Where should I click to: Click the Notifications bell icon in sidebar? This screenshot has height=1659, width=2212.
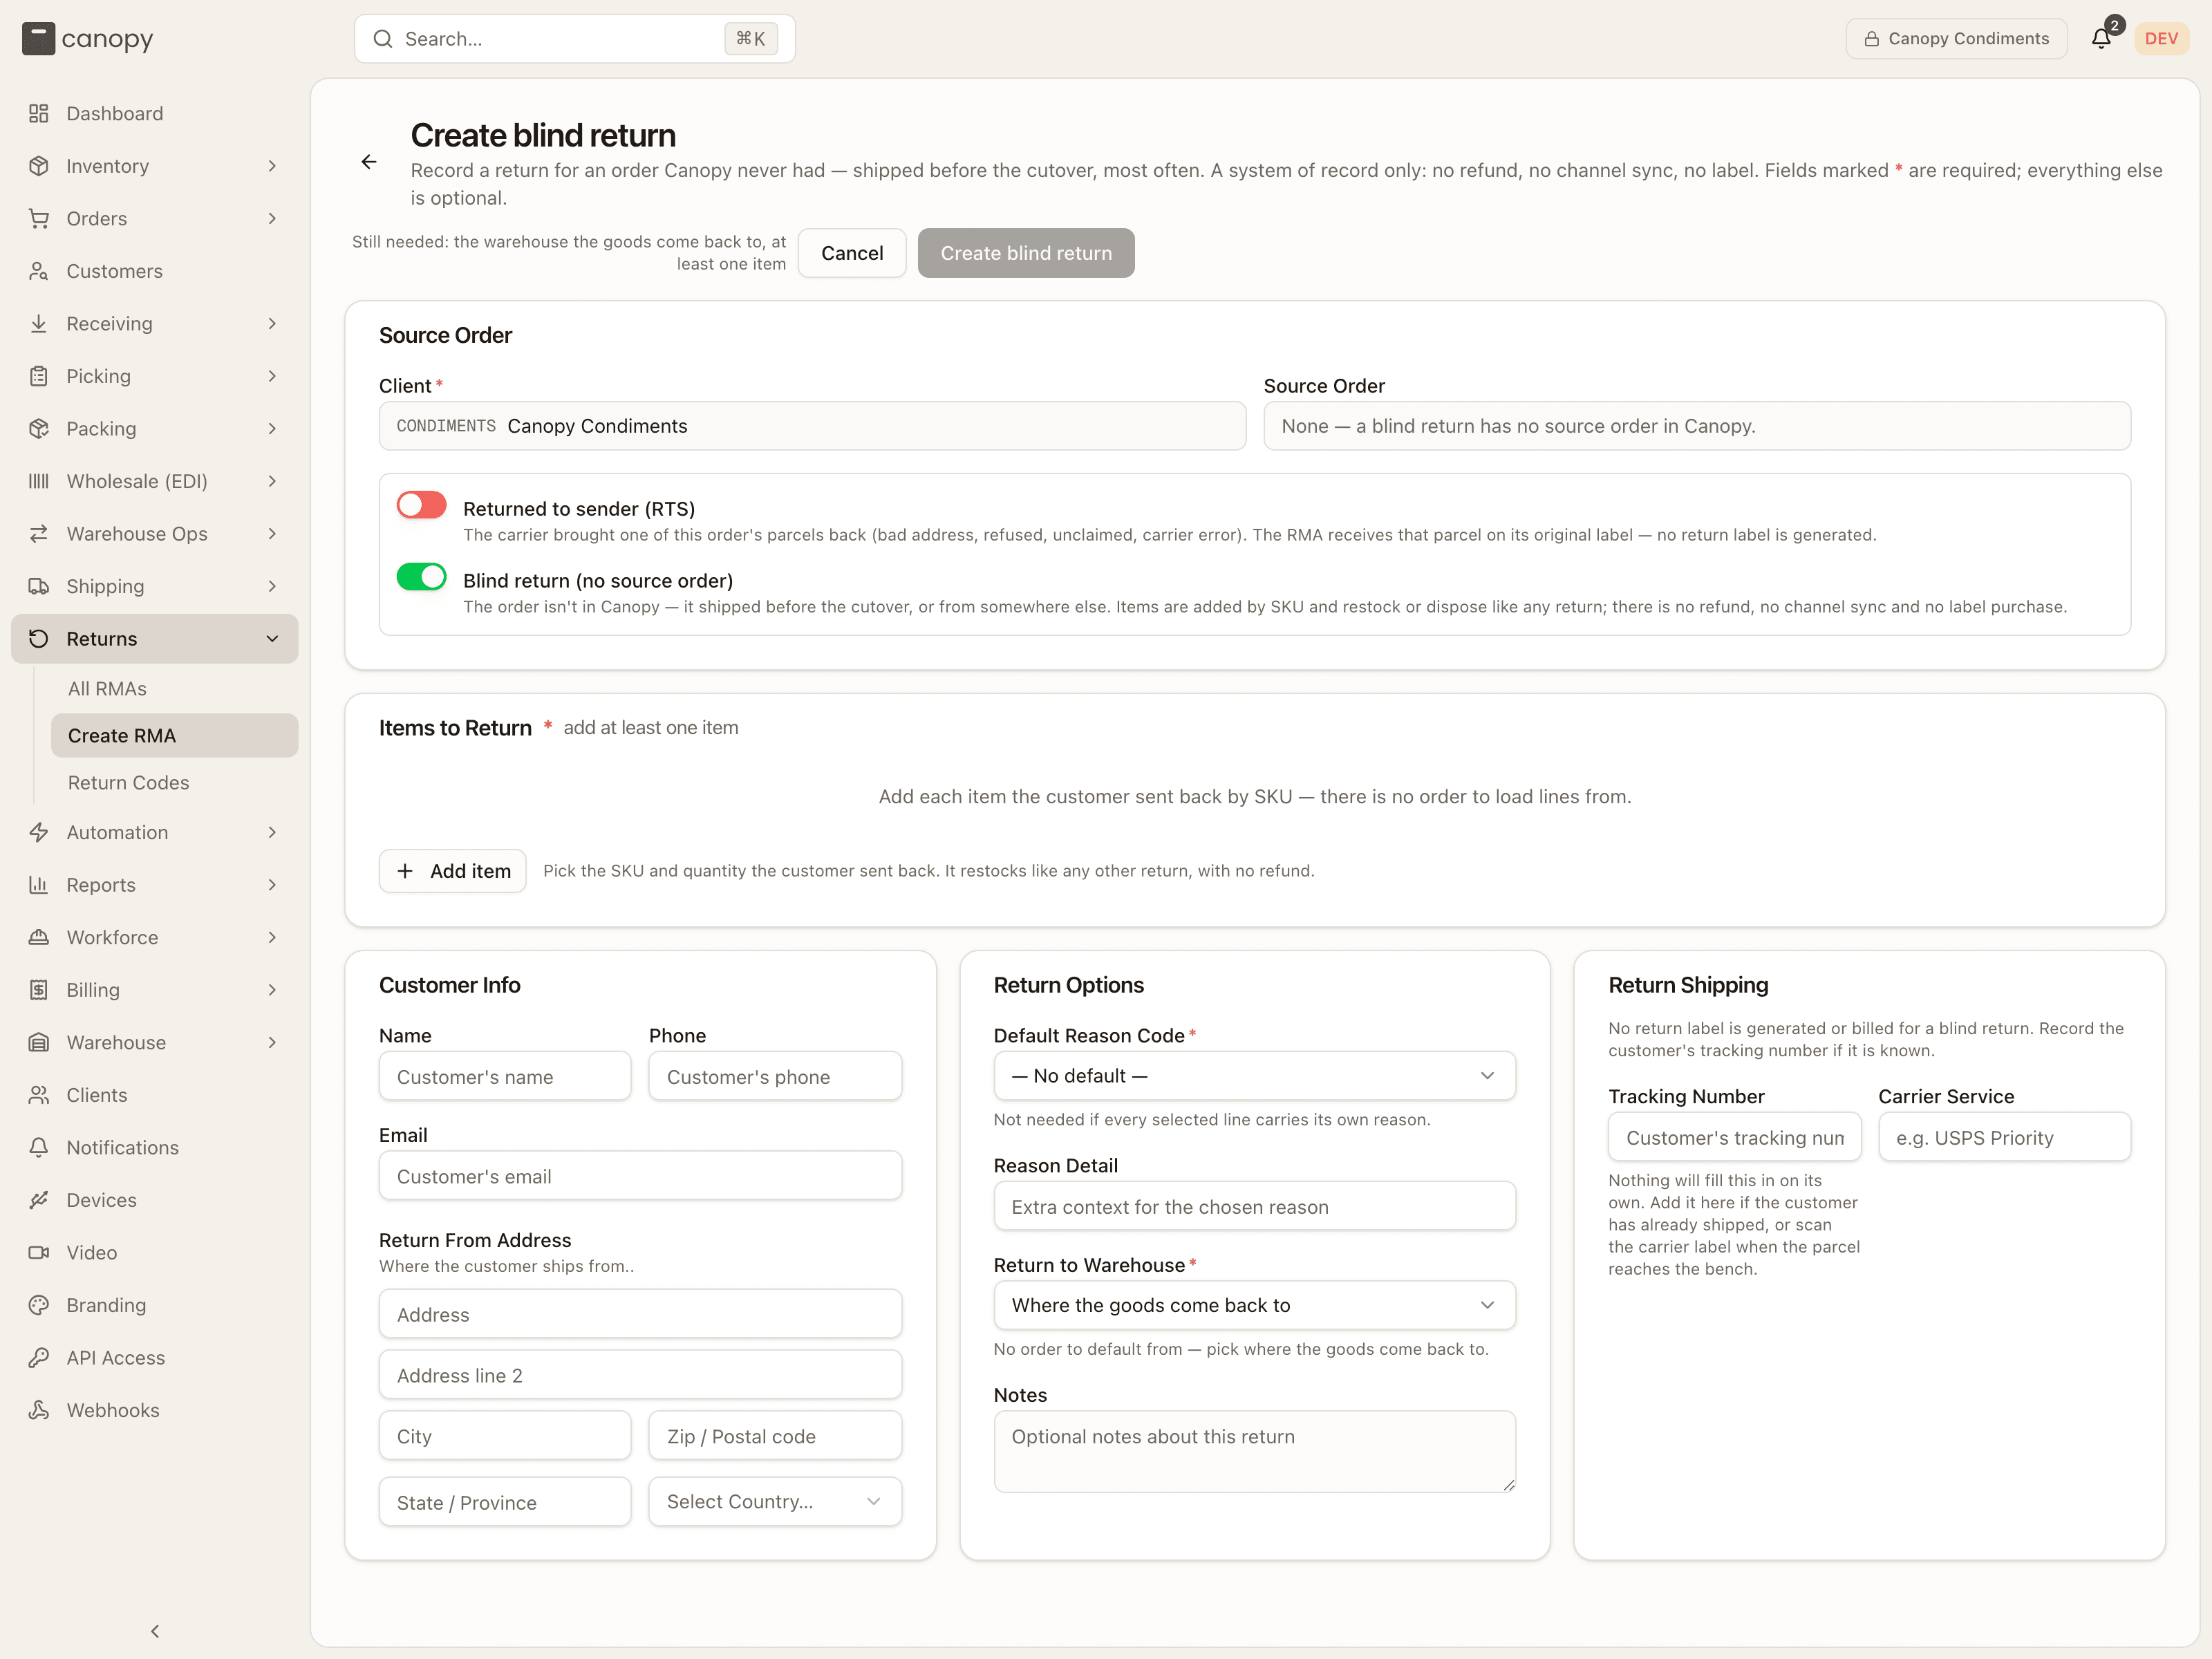click(x=39, y=1147)
